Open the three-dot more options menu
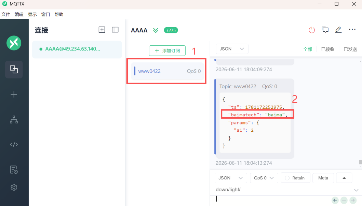 pyautogui.click(x=352, y=29)
